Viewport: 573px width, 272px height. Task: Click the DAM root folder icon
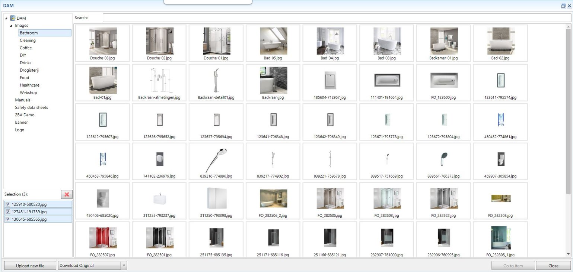pos(13,18)
